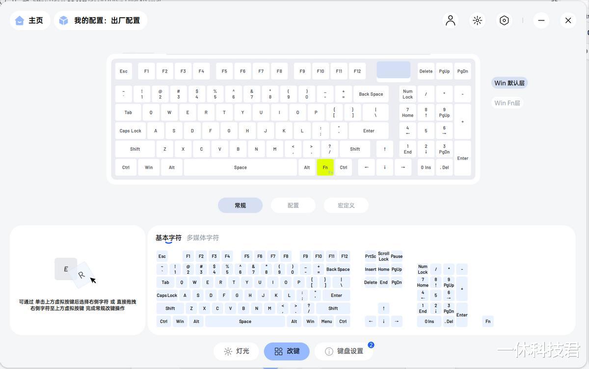
Task: Open the 多媒体字符 character tab
Action: 203,237
